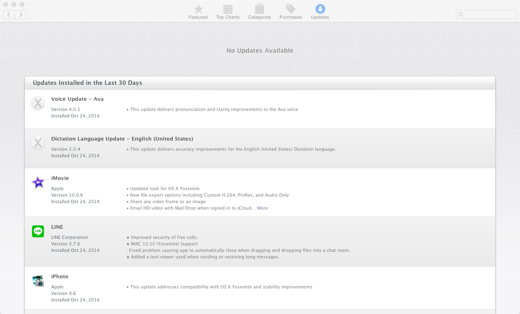Click the green zoom window button
520x314 pixels.
(22, 4)
